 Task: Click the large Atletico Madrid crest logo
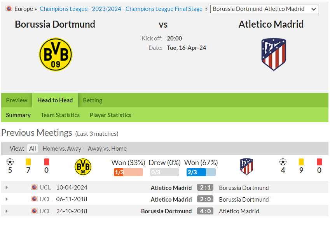[x=274, y=54]
